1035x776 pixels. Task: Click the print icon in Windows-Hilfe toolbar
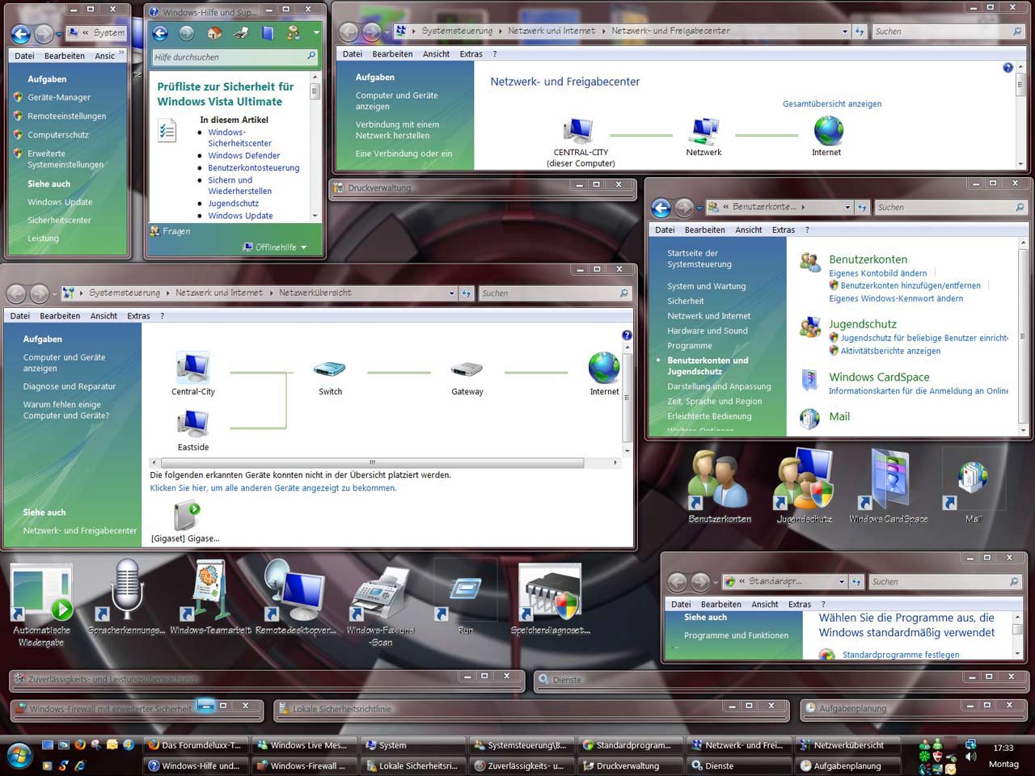(x=241, y=33)
